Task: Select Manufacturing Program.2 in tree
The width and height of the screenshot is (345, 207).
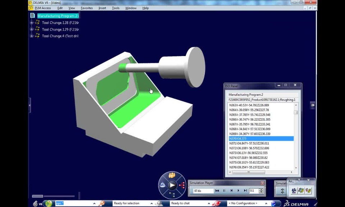Action: (x=58, y=16)
